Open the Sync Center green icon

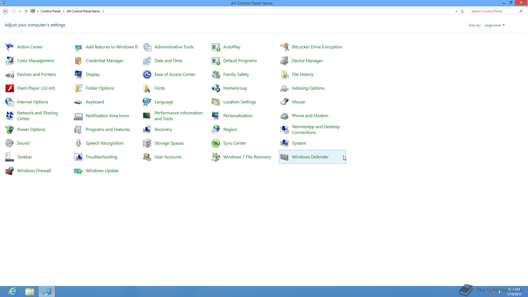pyautogui.click(x=216, y=143)
